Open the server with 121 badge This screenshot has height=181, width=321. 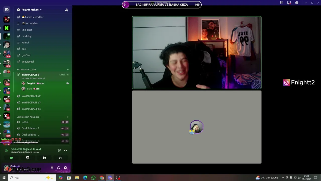7,82
